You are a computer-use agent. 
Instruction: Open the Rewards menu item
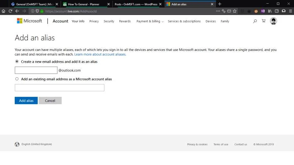pyautogui.click(x=125, y=21)
